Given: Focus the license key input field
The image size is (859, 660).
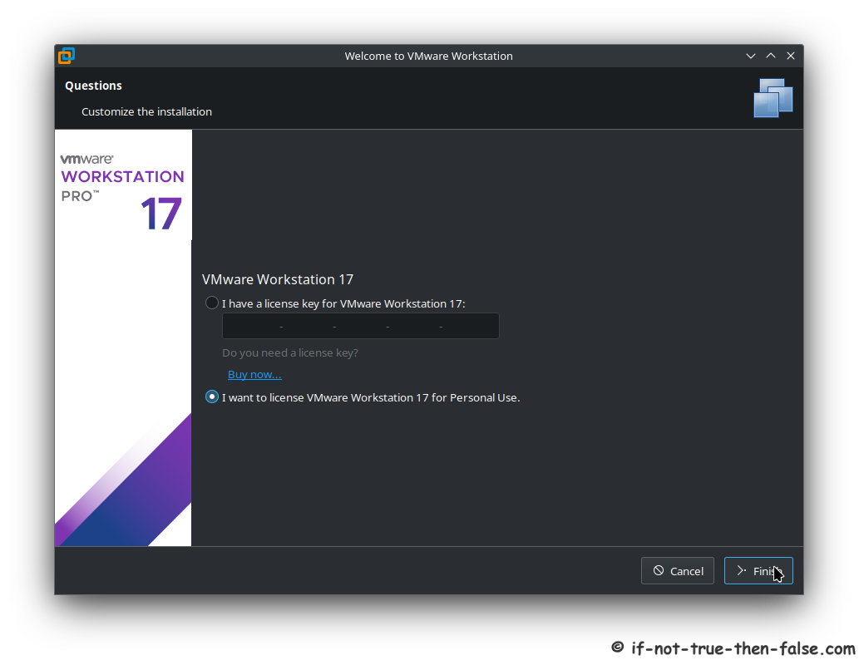Looking at the screenshot, I should [x=360, y=326].
